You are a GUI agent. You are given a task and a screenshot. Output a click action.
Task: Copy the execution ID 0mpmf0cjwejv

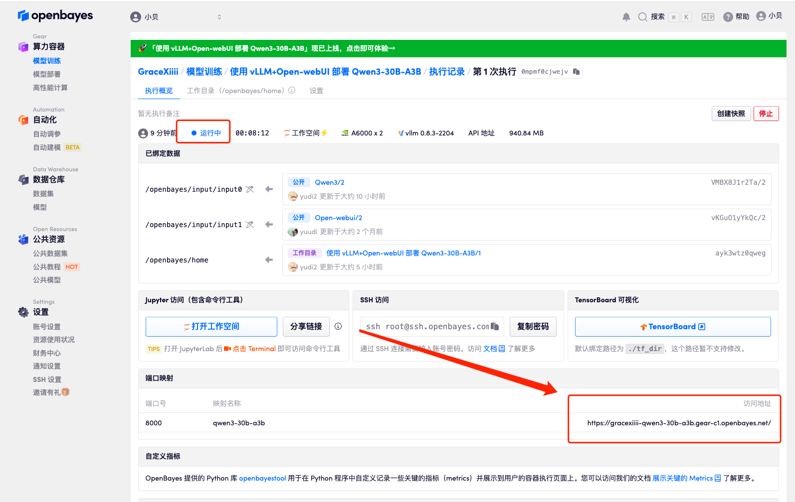pyautogui.click(x=577, y=72)
